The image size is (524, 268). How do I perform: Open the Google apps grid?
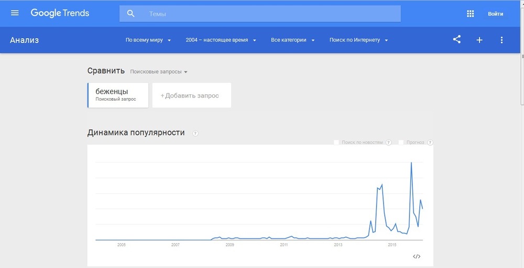tap(470, 14)
